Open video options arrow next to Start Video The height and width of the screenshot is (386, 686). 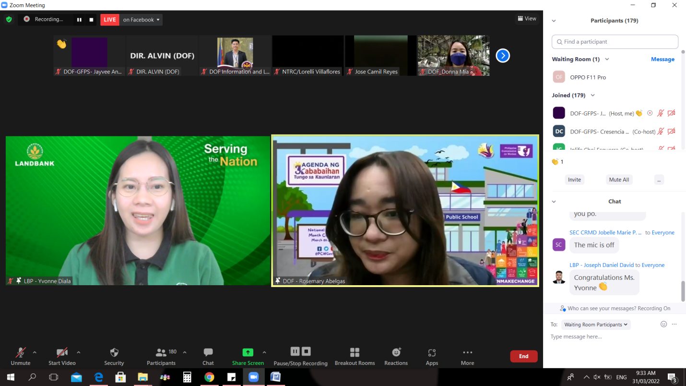[79, 352]
